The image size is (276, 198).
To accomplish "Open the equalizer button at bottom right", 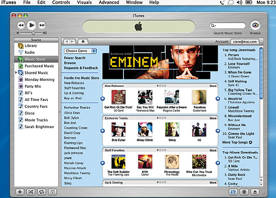I will 233,192.
